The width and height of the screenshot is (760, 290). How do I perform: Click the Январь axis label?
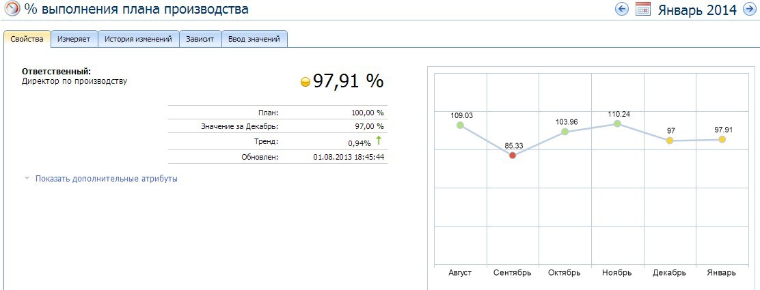click(x=722, y=272)
